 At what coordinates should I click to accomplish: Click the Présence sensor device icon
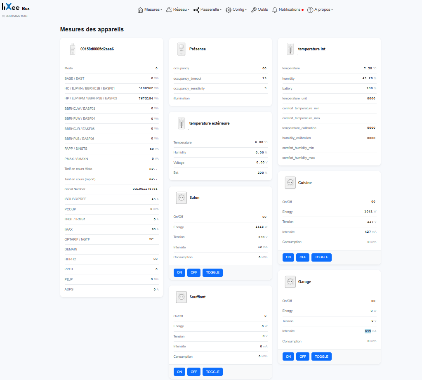click(181, 49)
